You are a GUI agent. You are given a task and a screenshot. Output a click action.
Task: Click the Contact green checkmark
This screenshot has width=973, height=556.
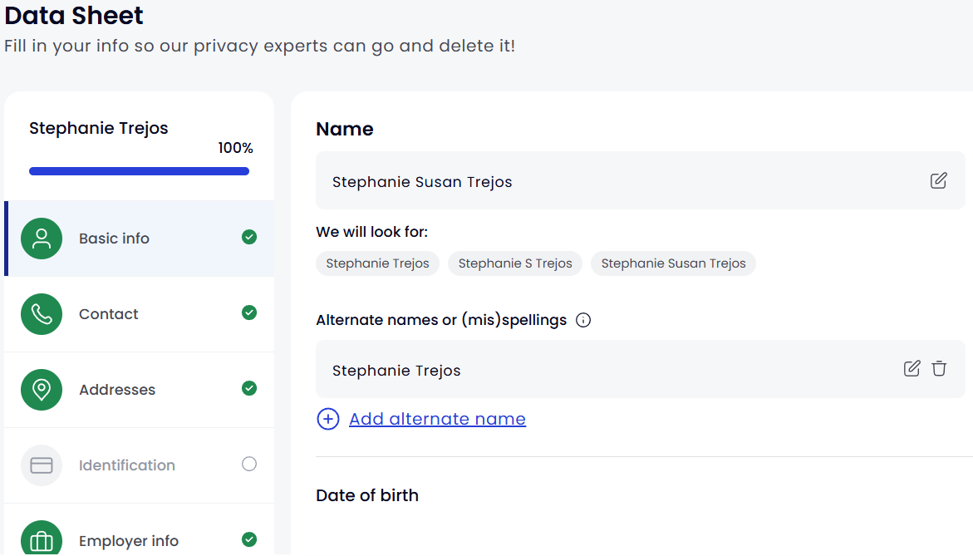(249, 312)
